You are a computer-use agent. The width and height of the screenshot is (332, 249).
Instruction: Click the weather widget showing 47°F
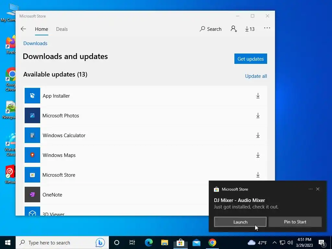pyautogui.click(x=257, y=243)
